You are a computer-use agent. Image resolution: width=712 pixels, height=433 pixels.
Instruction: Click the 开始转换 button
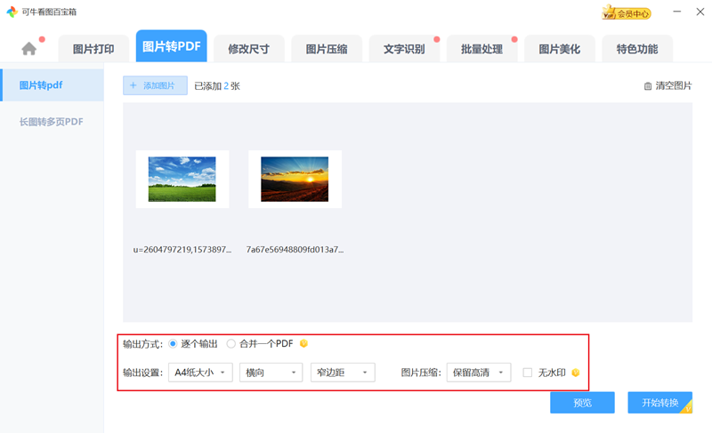(x=659, y=403)
